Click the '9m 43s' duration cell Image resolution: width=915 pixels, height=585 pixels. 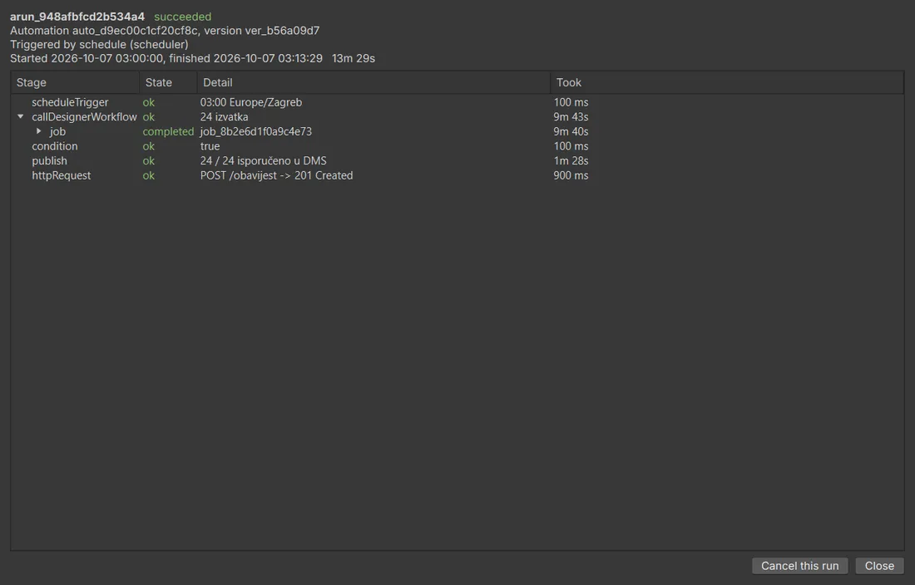pos(571,116)
